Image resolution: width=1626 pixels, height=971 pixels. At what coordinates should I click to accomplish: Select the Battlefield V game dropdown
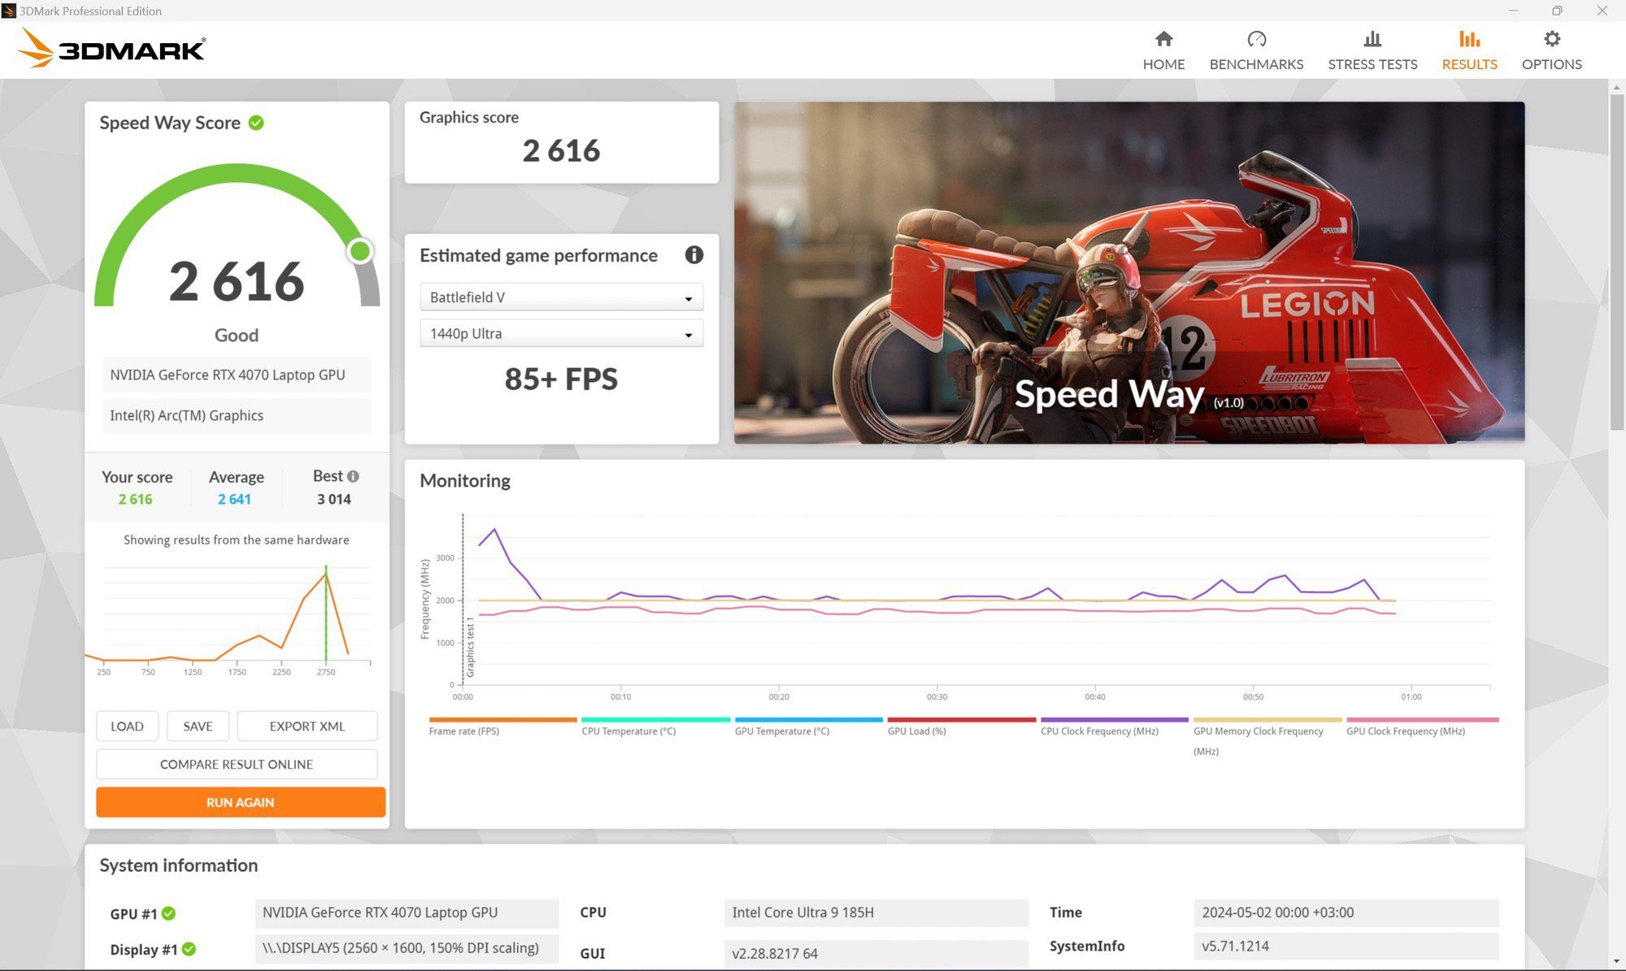pyautogui.click(x=559, y=297)
